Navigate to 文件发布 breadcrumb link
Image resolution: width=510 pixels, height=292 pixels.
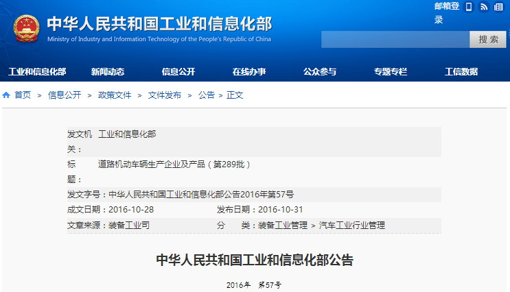[x=165, y=95]
